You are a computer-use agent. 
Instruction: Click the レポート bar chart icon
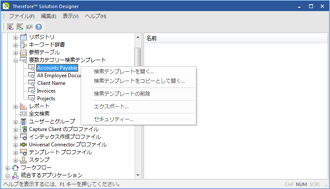coord(24,106)
